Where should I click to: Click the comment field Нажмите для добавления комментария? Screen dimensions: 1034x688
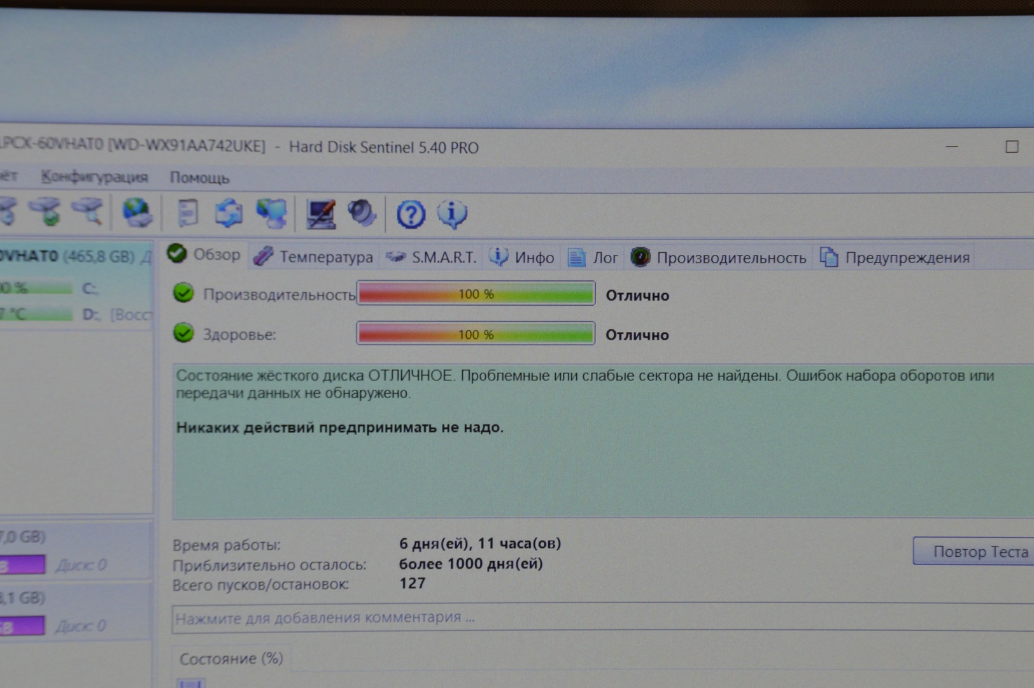[x=573, y=618]
